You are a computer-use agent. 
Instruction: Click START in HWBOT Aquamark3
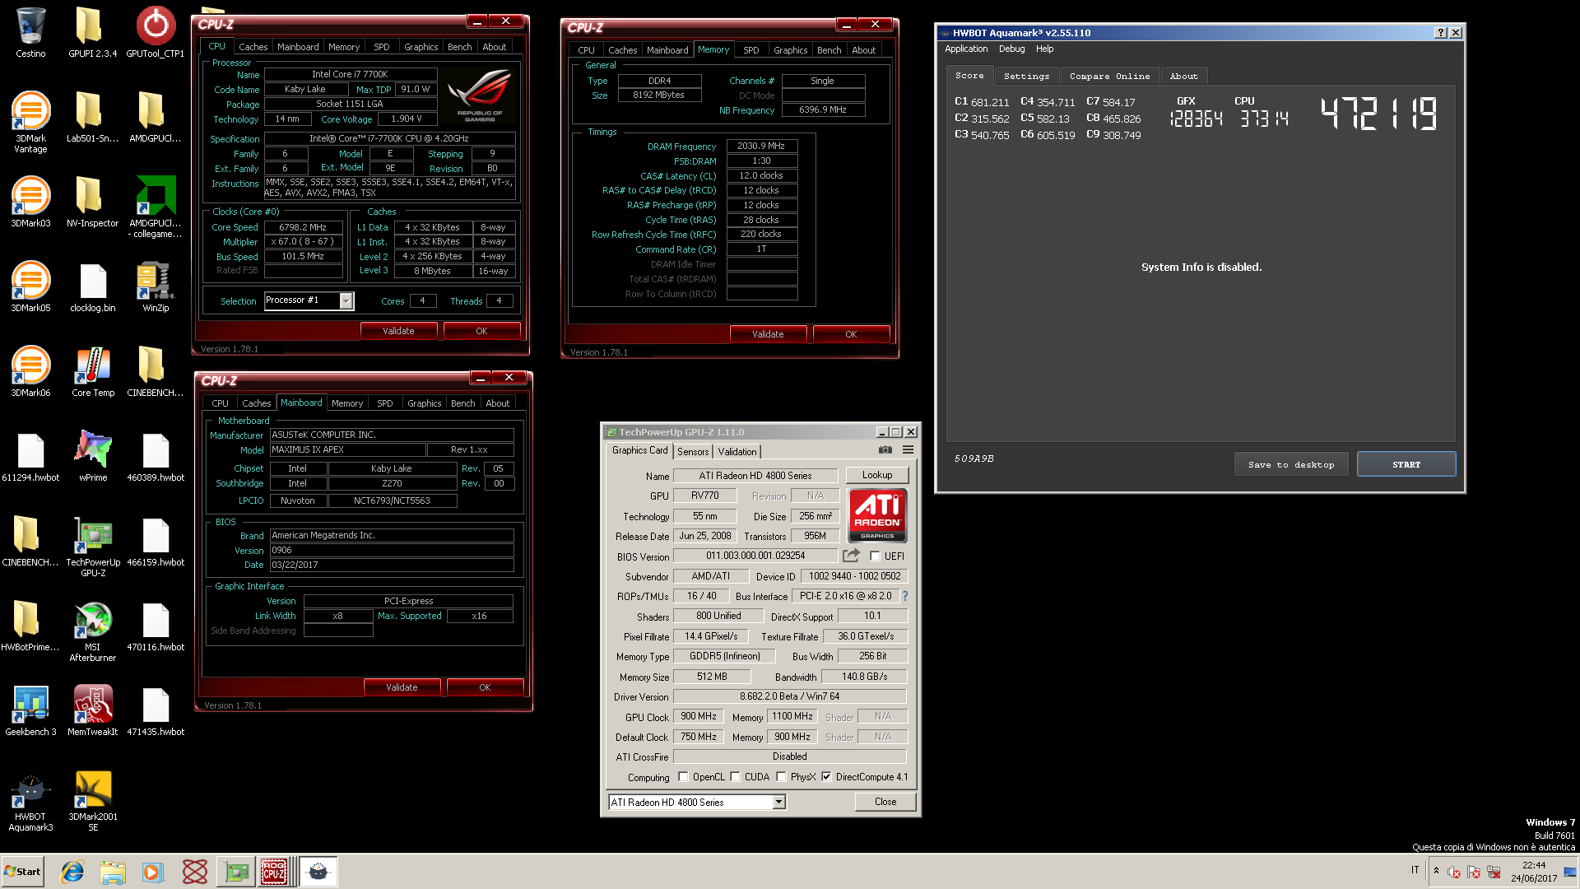(x=1406, y=464)
